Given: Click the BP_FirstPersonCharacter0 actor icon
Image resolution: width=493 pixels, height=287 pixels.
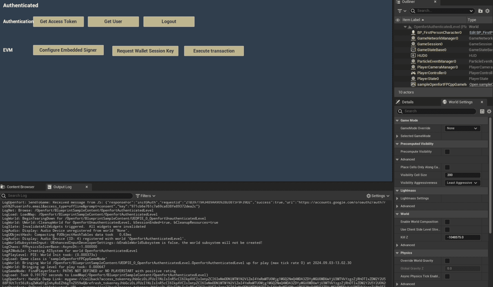Looking at the screenshot, I should click(x=413, y=33).
